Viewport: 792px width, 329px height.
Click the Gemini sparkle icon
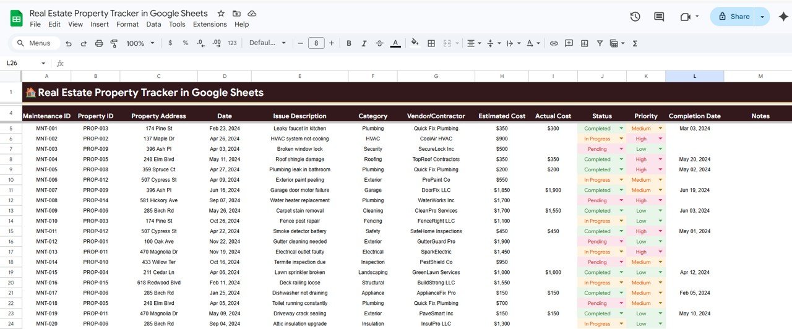click(x=783, y=17)
